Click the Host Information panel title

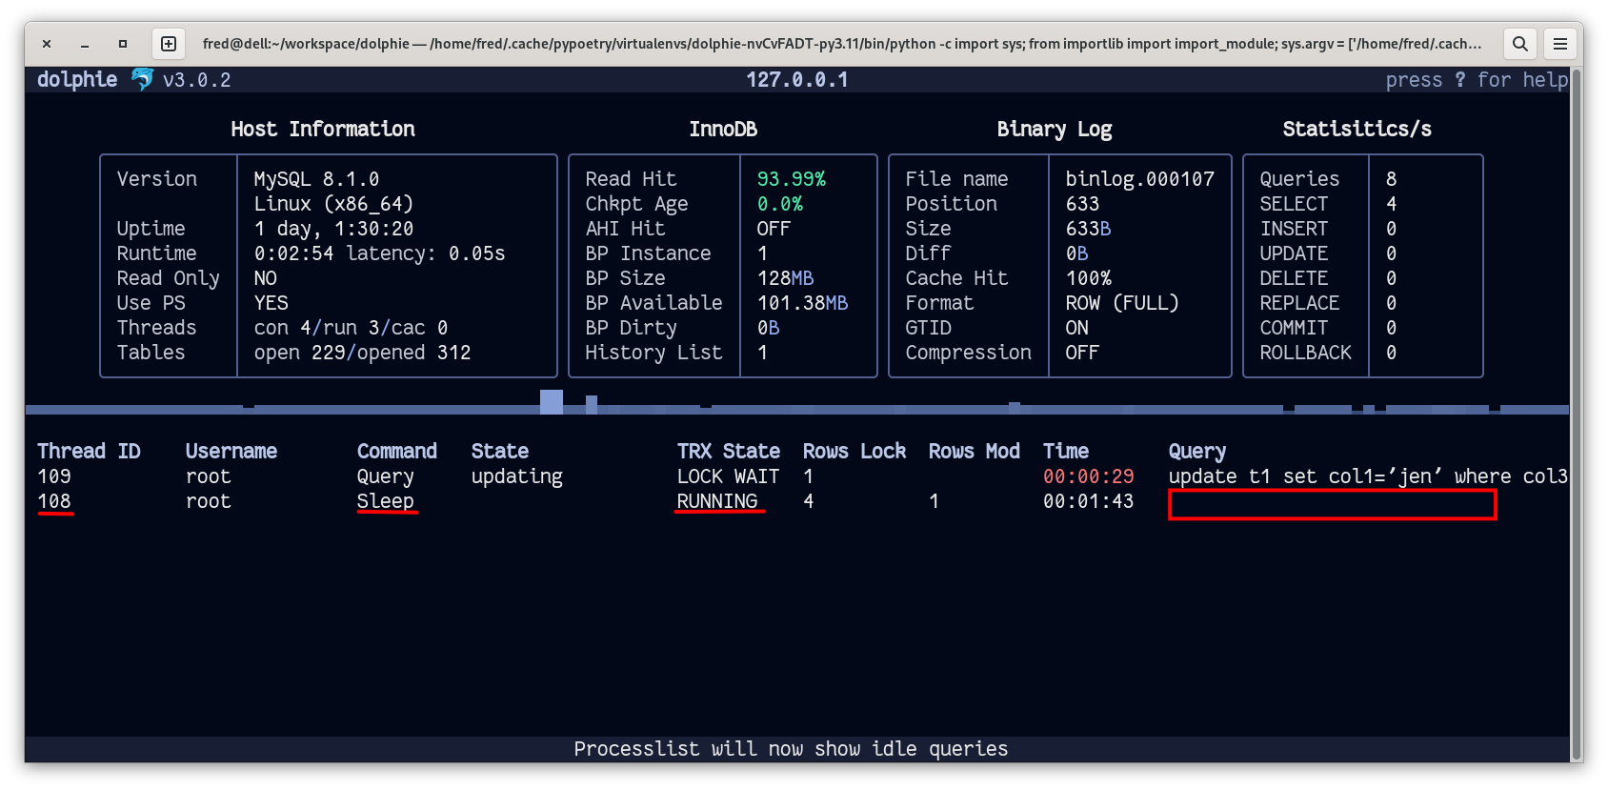click(323, 129)
